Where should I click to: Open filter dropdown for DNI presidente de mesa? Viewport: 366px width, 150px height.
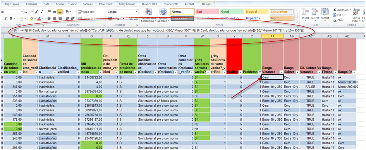pos(100,72)
